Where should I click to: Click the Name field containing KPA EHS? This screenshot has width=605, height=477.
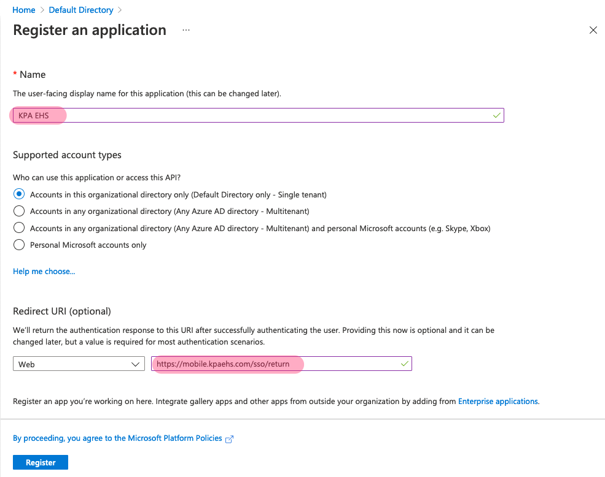pos(258,115)
